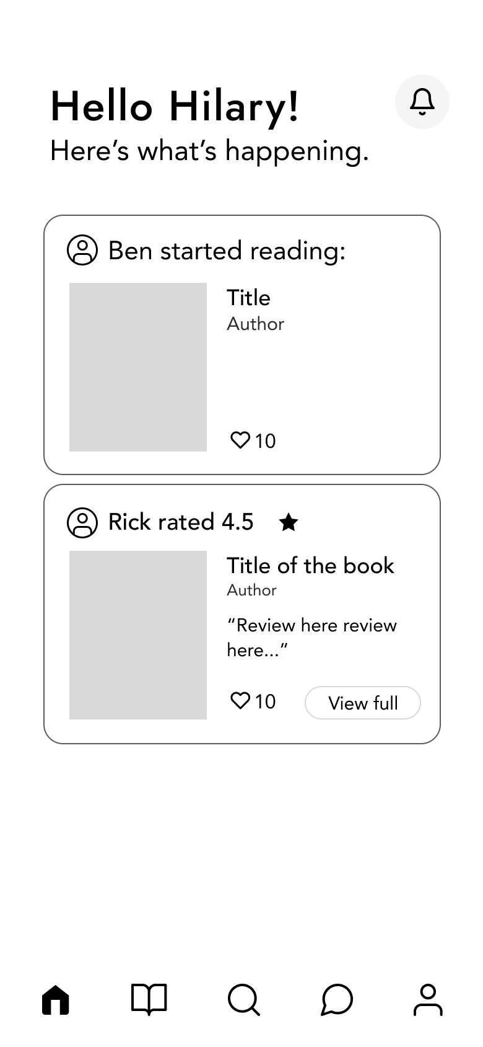Like Rick's review with the heart
The height and width of the screenshot is (1047, 483).
(240, 701)
